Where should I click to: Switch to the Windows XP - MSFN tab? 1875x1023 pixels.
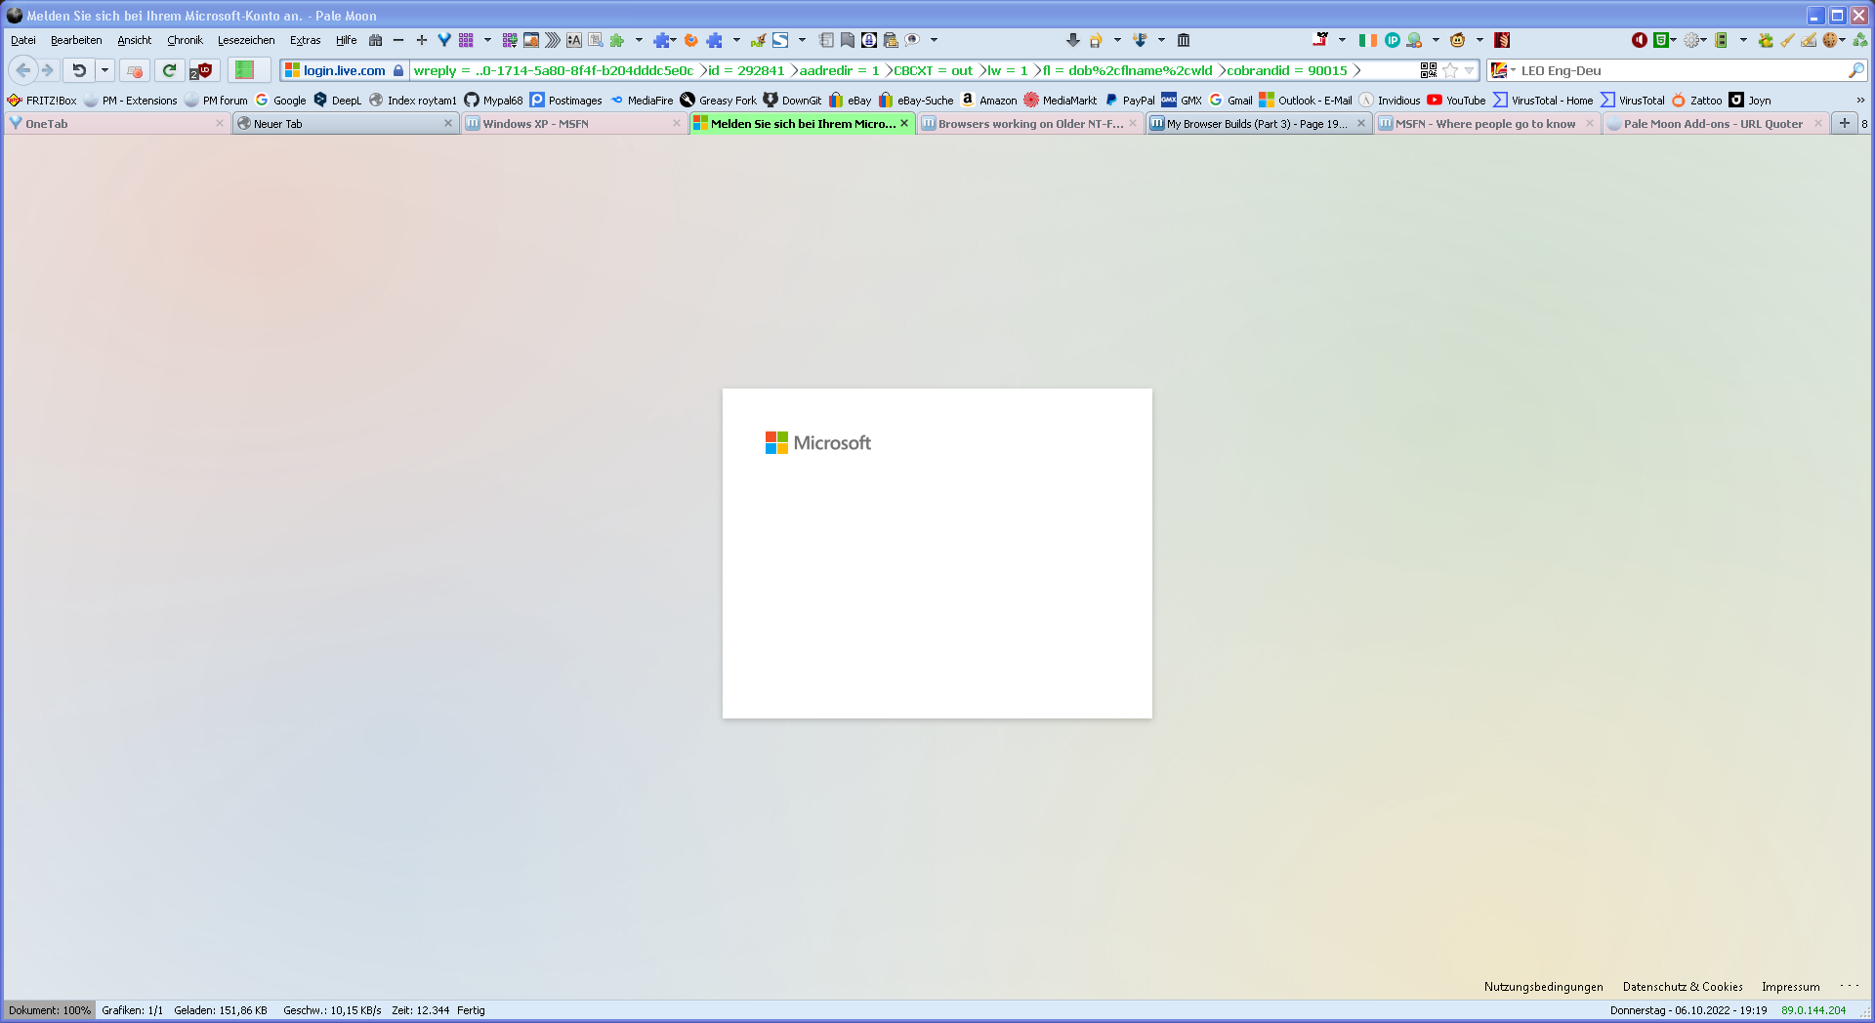click(573, 124)
